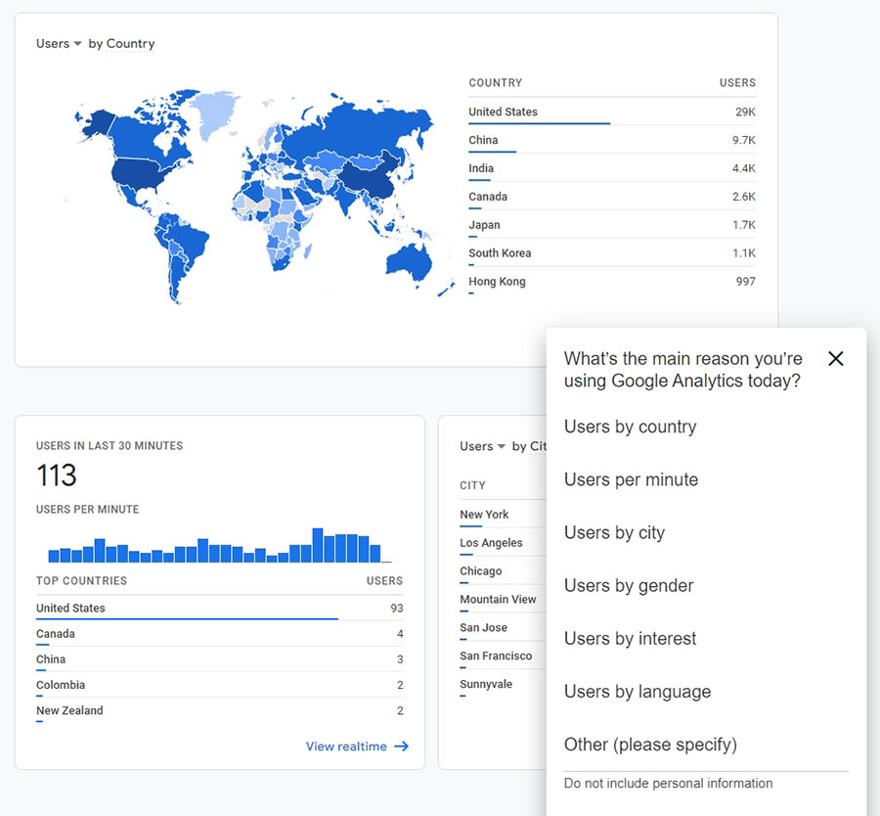This screenshot has height=816, width=880.
Task: Click the View realtime link
Action: click(x=346, y=747)
